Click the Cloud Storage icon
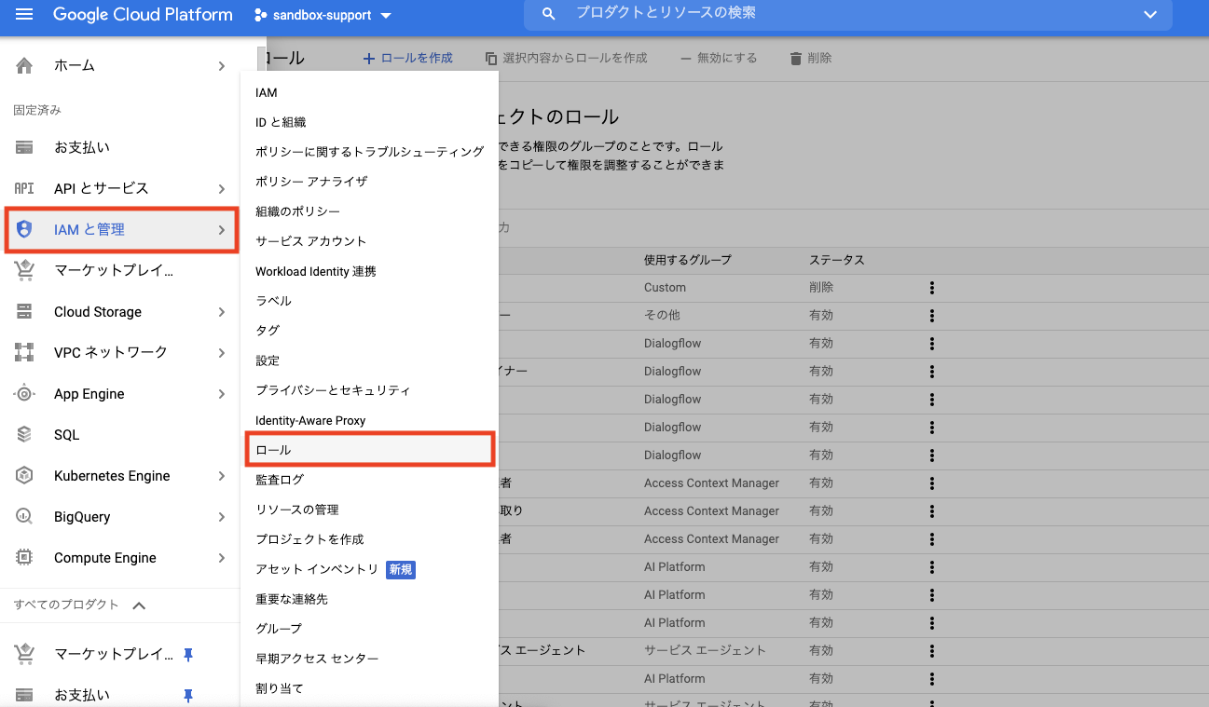The width and height of the screenshot is (1209, 707). [x=24, y=311]
